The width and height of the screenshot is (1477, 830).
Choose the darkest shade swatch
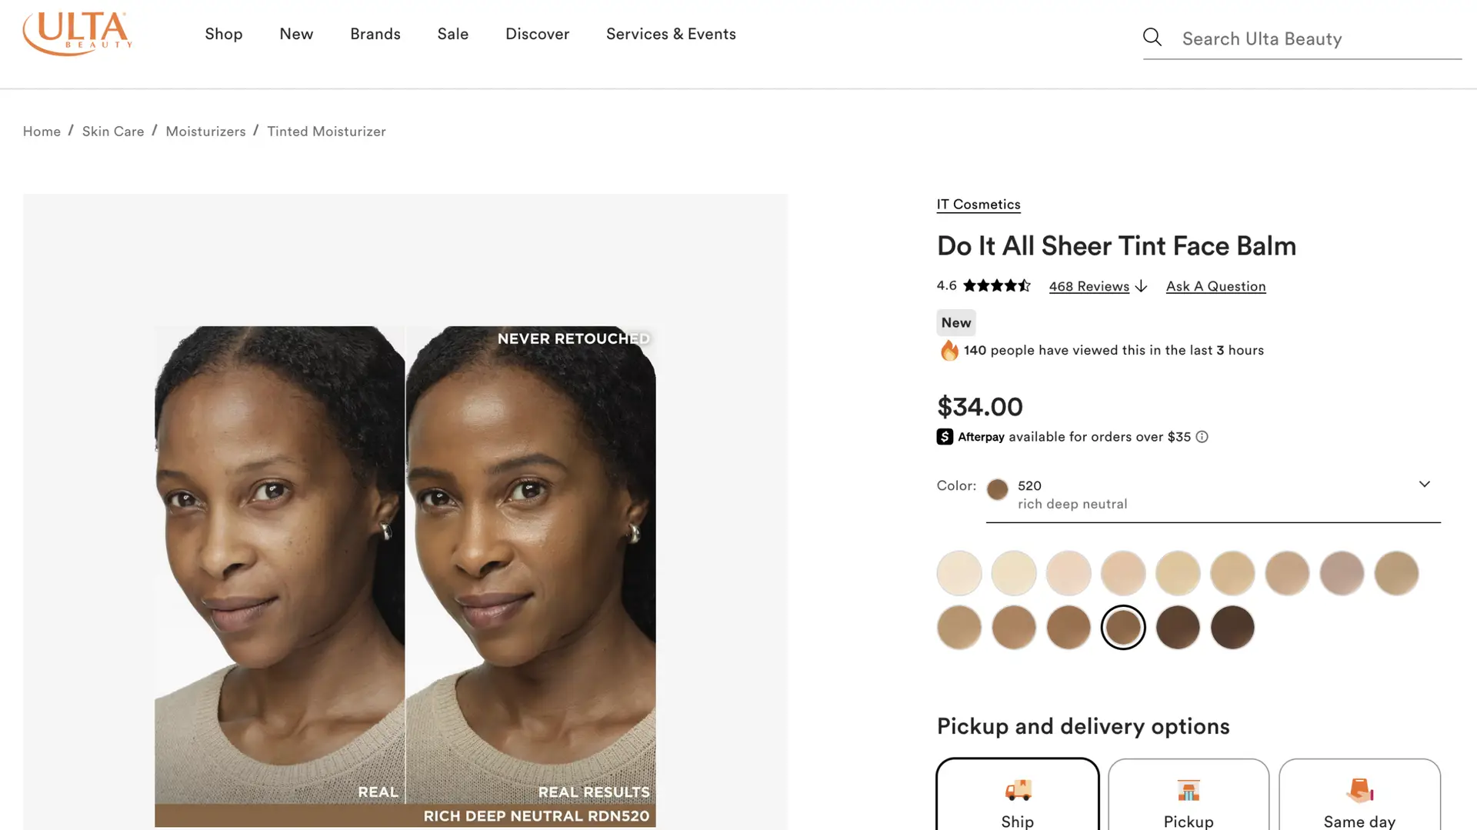1232,628
